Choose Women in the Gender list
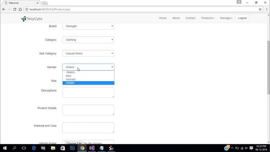 click(x=88, y=79)
